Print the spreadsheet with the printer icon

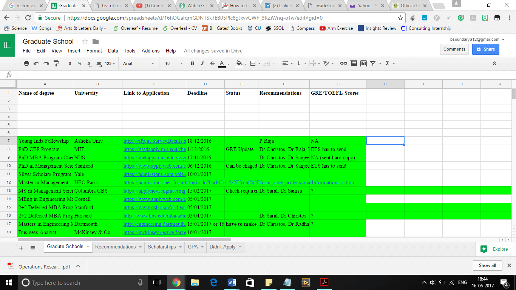coord(26,63)
